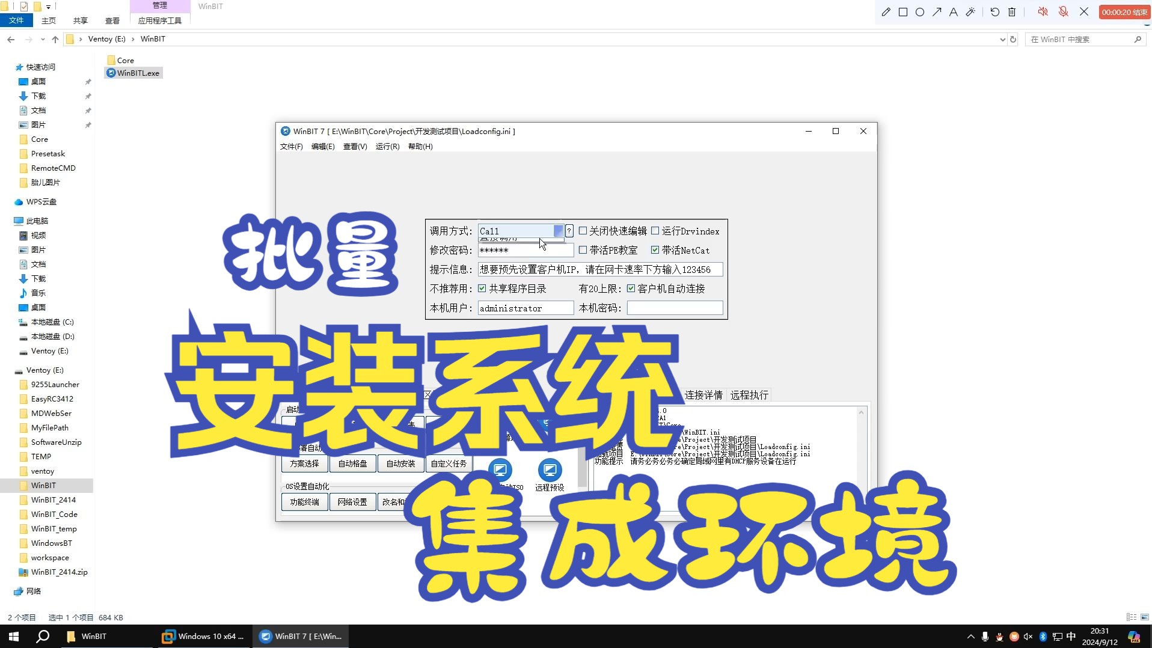Disable the 带活NetCat checkbox
This screenshot has width=1152, height=648.
[655, 250]
